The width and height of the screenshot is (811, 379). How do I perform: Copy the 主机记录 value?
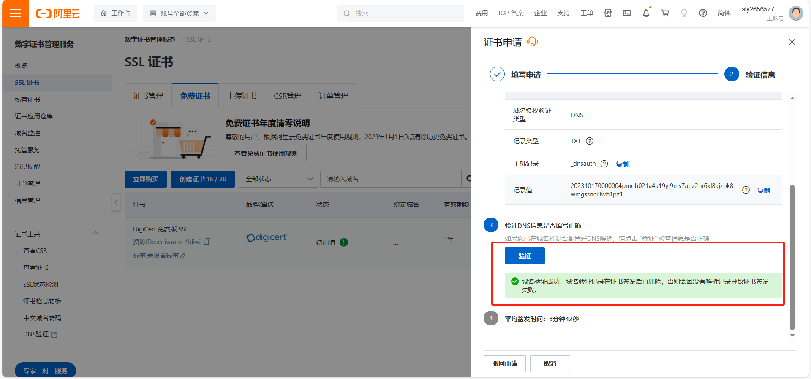coord(622,164)
